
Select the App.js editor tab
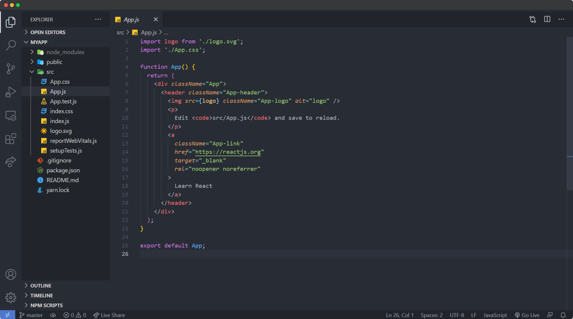click(131, 20)
